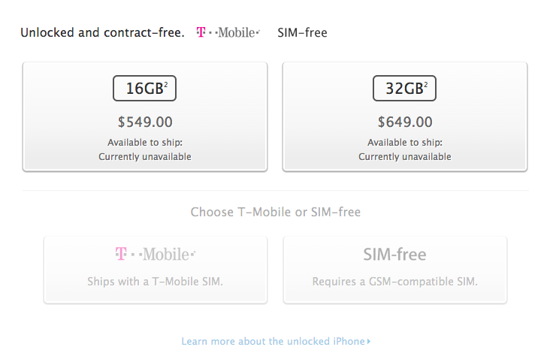Image resolution: width=553 pixels, height=356 pixels.
Task: Click the 32GB capacity badge
Action: [x=404, y=88]
